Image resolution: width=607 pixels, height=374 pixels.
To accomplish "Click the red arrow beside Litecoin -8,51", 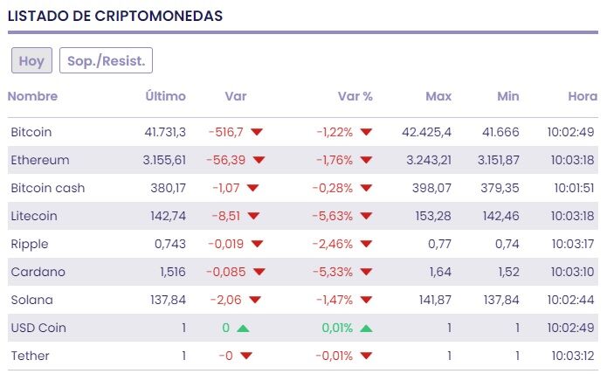I will tap(252, 216).
